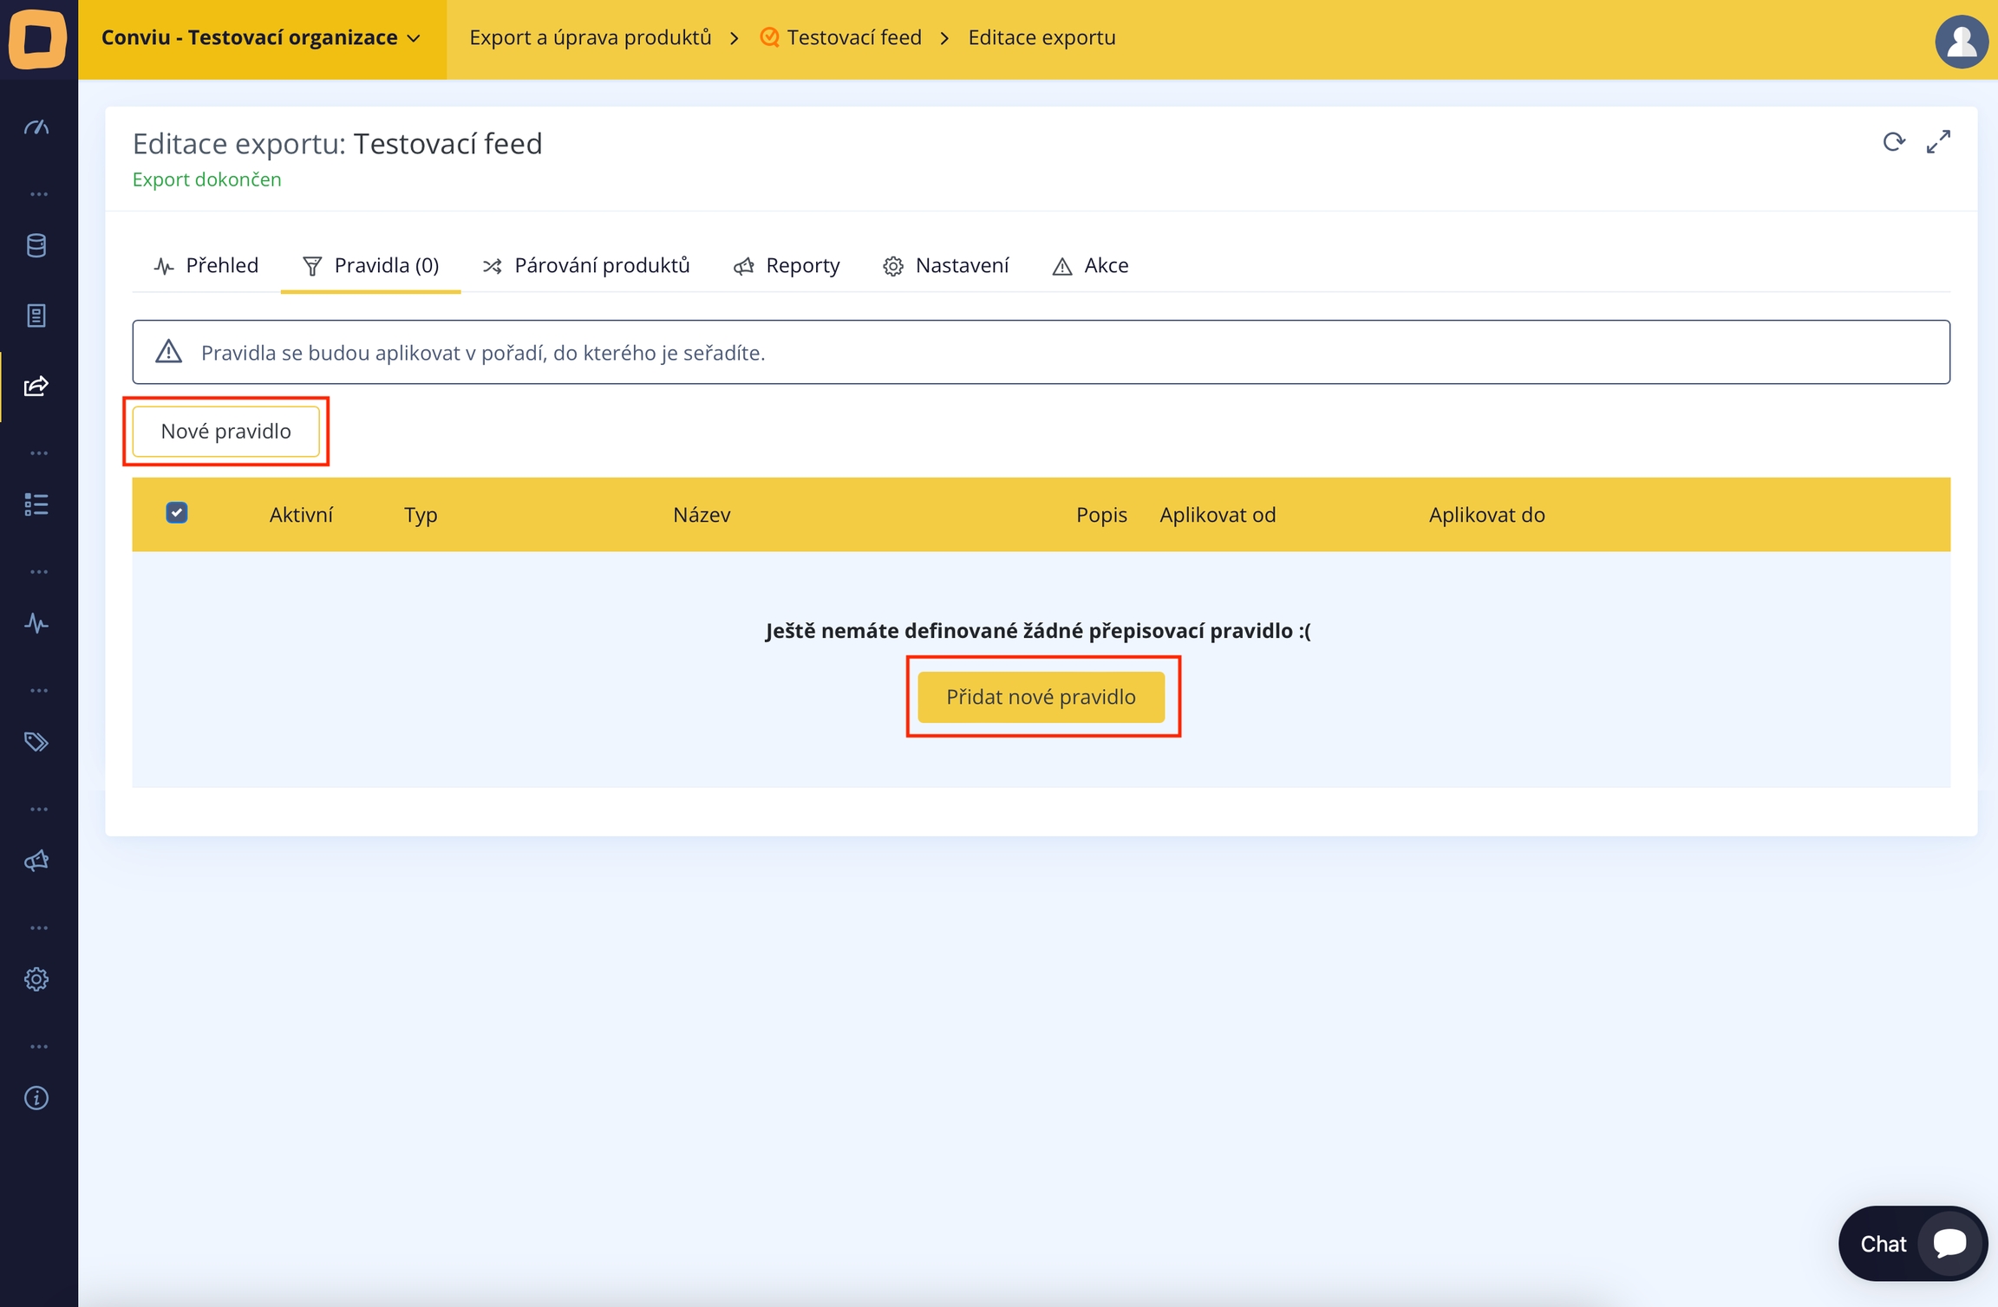Screen dimensions: 1998x1307
Task: Open the Nastavení tab
Action: 946,265
